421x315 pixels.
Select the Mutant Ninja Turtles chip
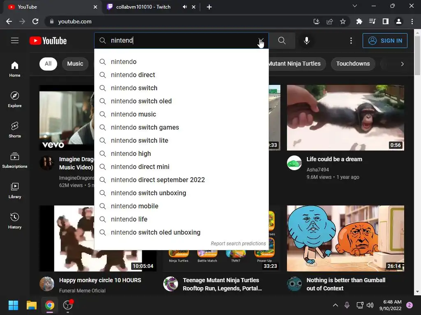pos(297,64)
